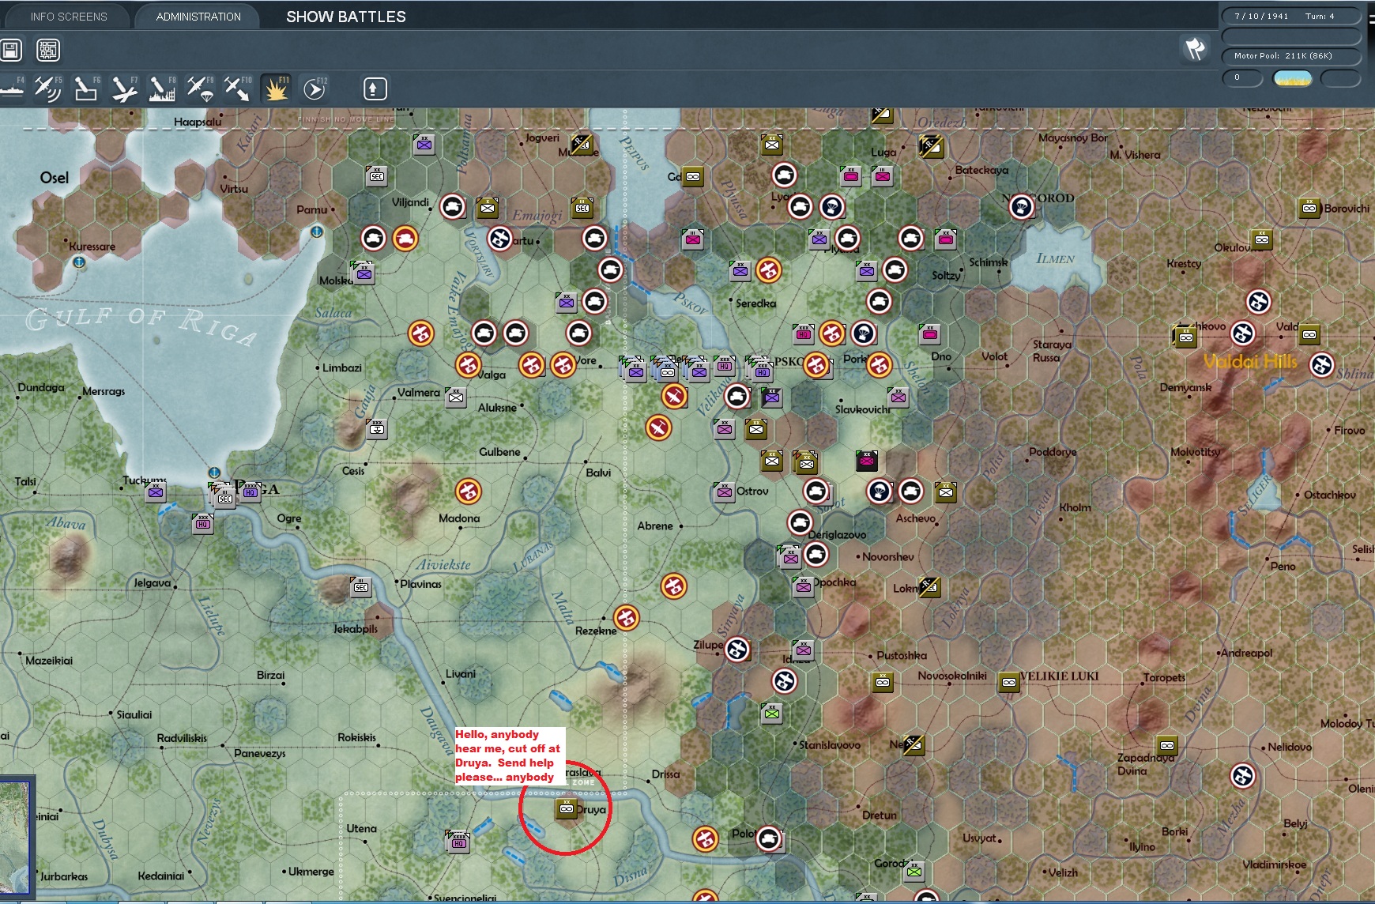This screenshot has height=904, width=1375.
Task: View the battle marker at Zilupe
Action: coord(737,650)
